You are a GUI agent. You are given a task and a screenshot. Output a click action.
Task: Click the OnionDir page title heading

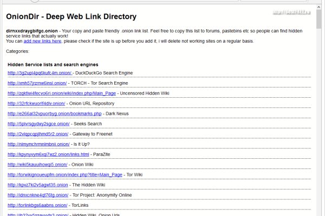71,17
